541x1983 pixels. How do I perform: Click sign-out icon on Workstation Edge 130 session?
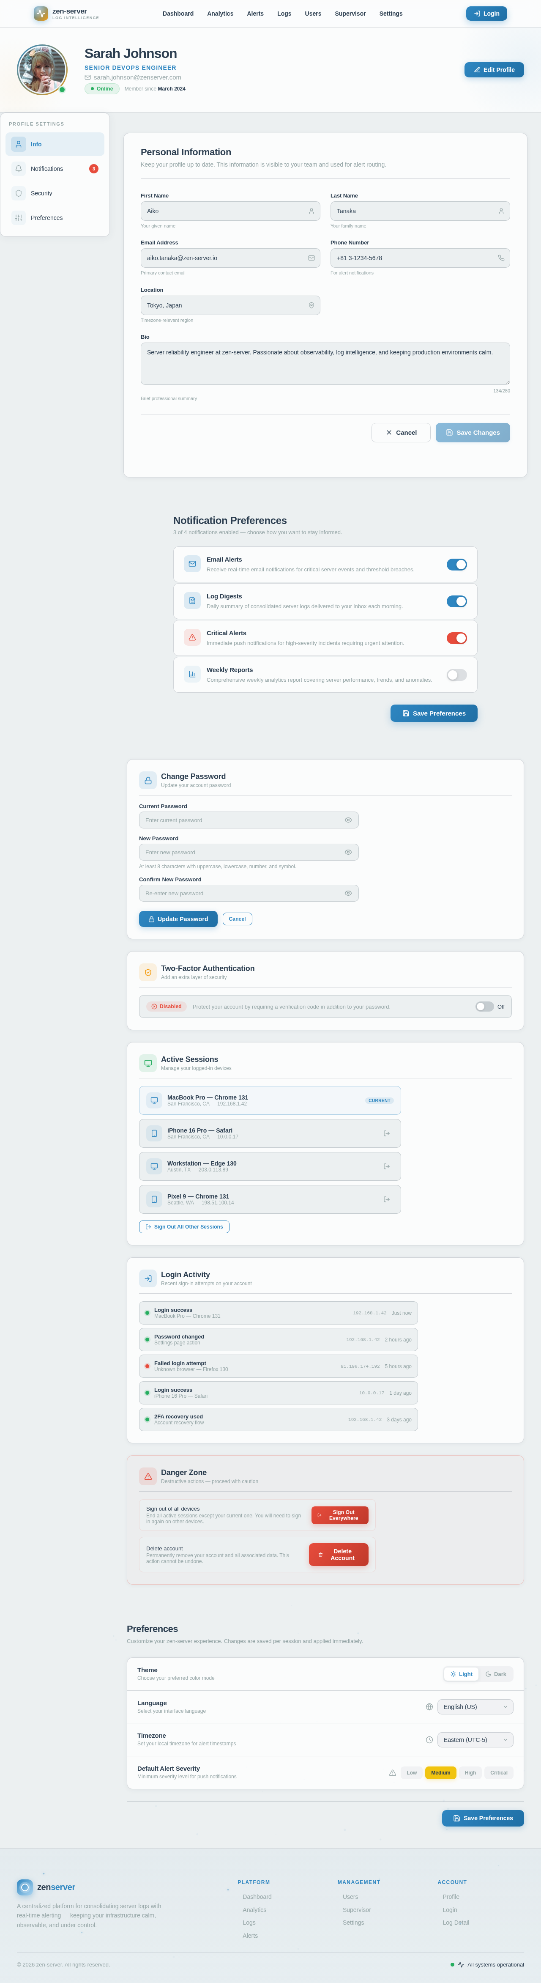[x=386, y=1166]
